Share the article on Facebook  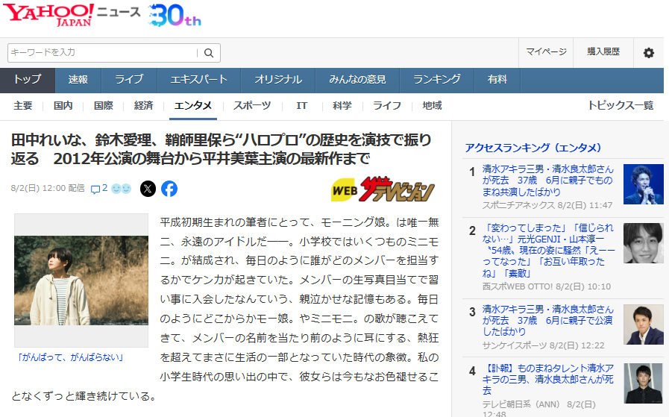[x=169, y=189]
